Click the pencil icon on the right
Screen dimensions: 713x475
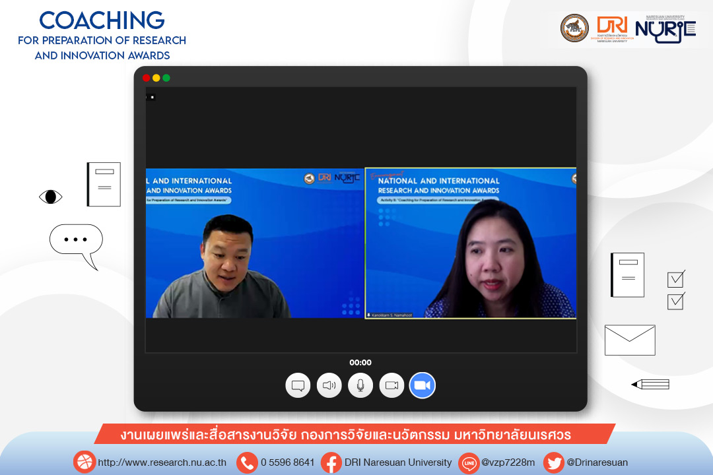(x=650, y=385)
